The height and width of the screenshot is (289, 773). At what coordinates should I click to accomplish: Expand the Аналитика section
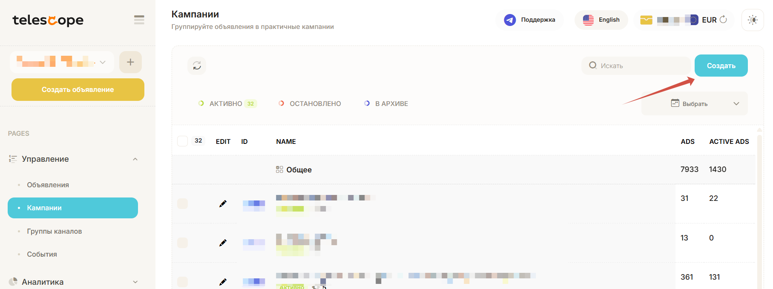pyautogui.click(x=135, y=282)
